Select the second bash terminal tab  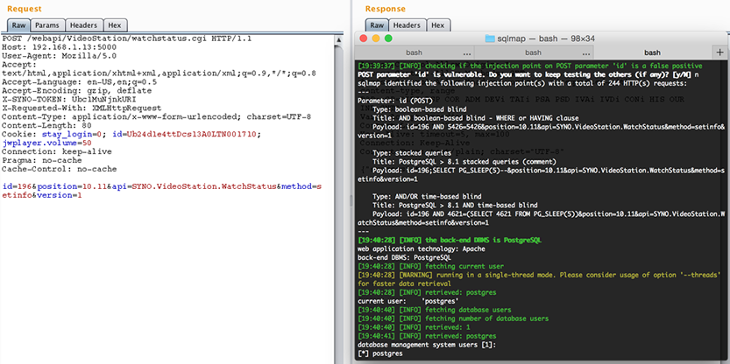[x=534, y=52]
